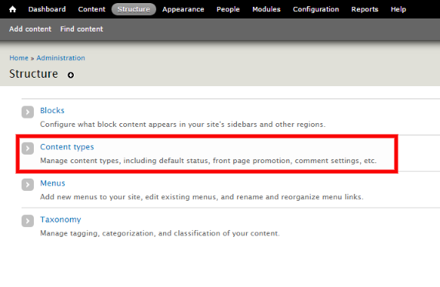Open the Content types link
440x287 pixels.
point(67,147)
